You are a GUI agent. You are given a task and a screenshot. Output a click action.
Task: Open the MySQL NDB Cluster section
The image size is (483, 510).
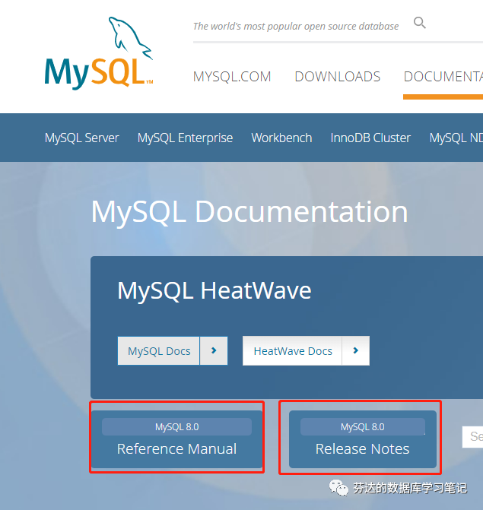coord(456,138)
